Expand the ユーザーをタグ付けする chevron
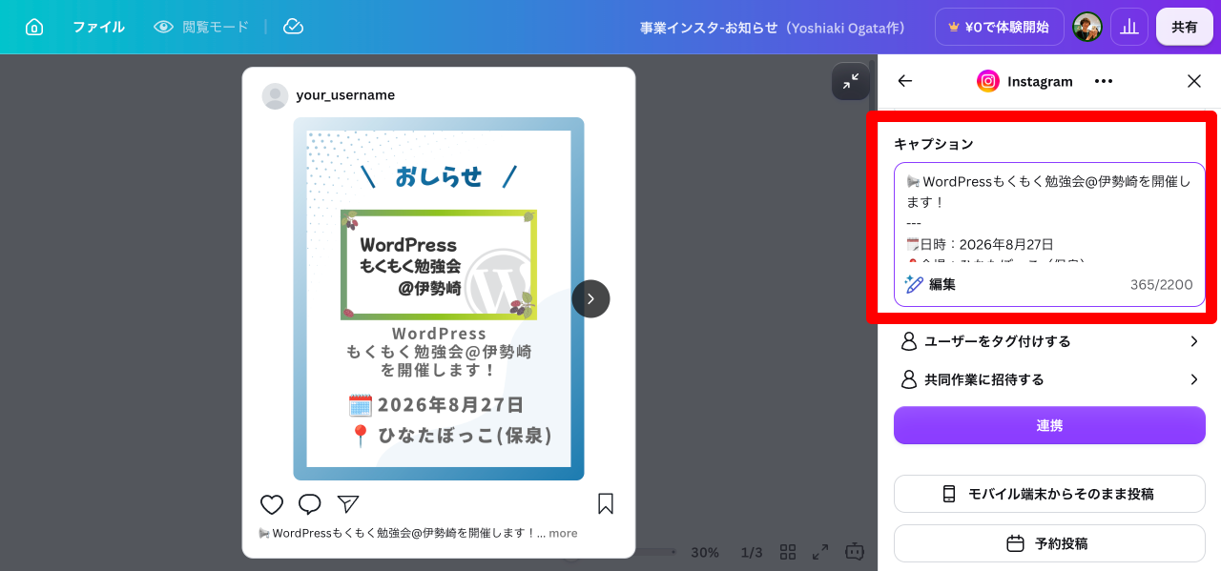Screen dimensions: 1221x571 (1194, 341)
